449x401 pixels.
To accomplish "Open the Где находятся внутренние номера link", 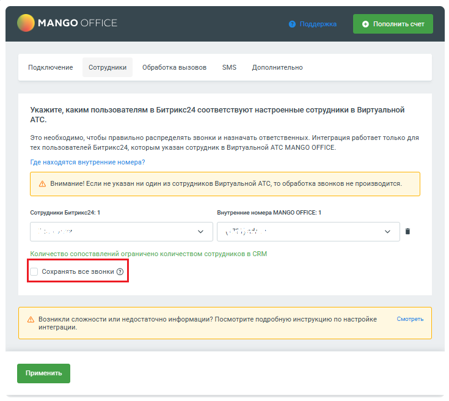I will coord(87,162).
